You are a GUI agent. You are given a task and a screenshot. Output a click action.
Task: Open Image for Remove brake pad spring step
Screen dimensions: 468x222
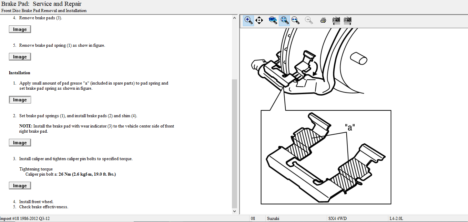click(20, 57)
